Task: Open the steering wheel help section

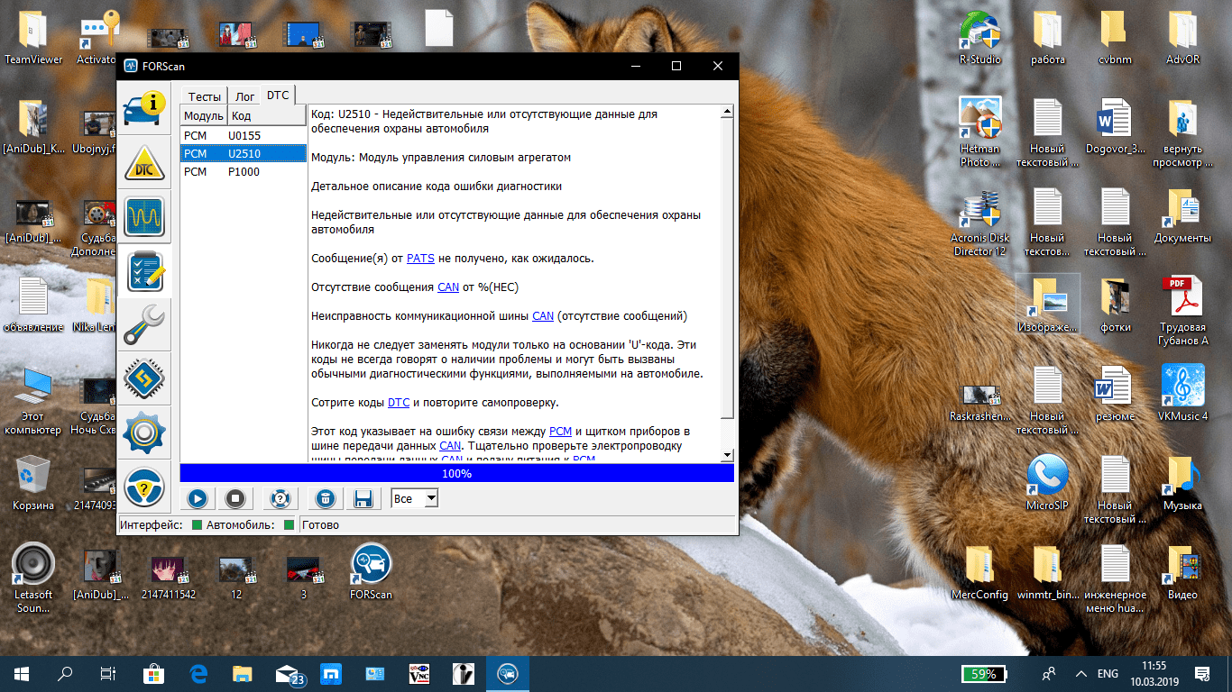Action: point(143,488)
